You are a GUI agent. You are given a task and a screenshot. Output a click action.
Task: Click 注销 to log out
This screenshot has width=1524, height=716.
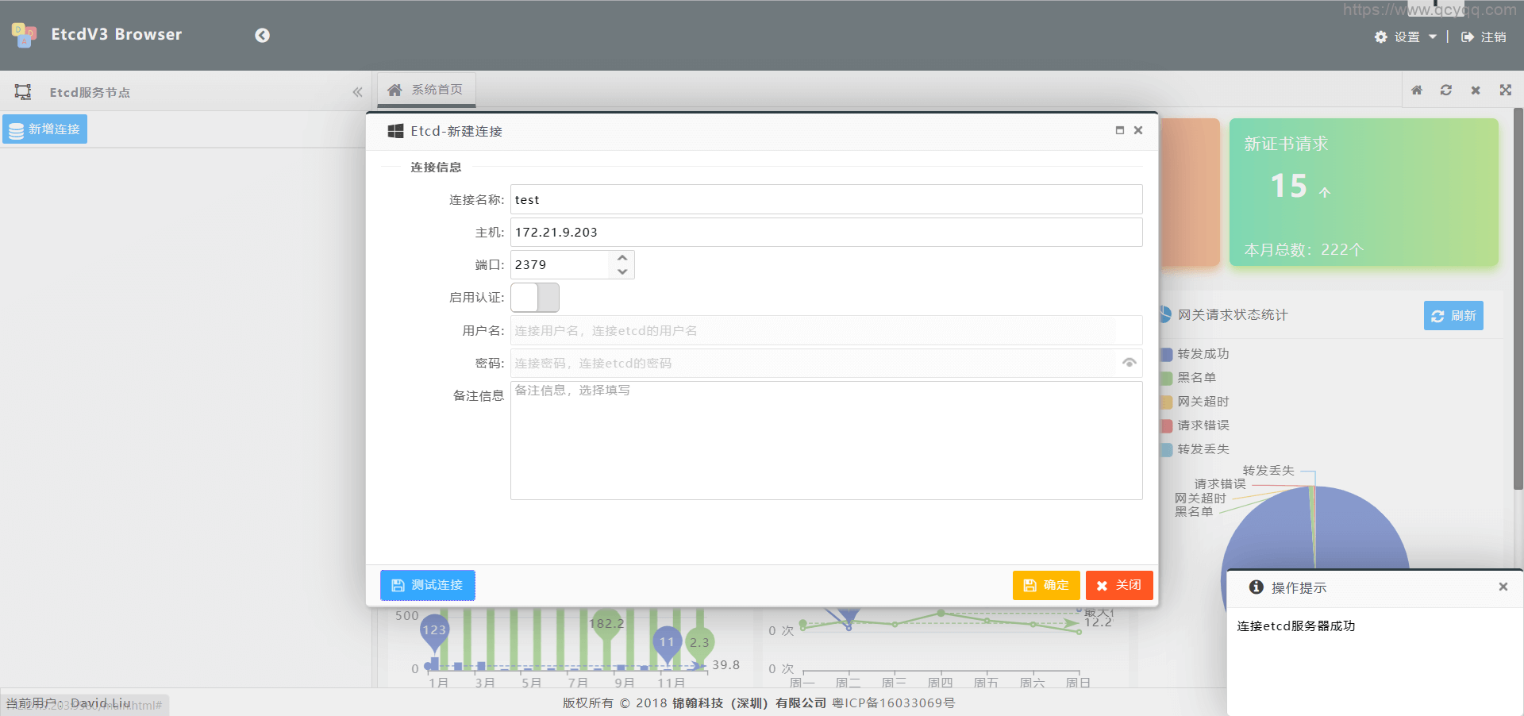pyautogui.click(x=1484, y=37)
